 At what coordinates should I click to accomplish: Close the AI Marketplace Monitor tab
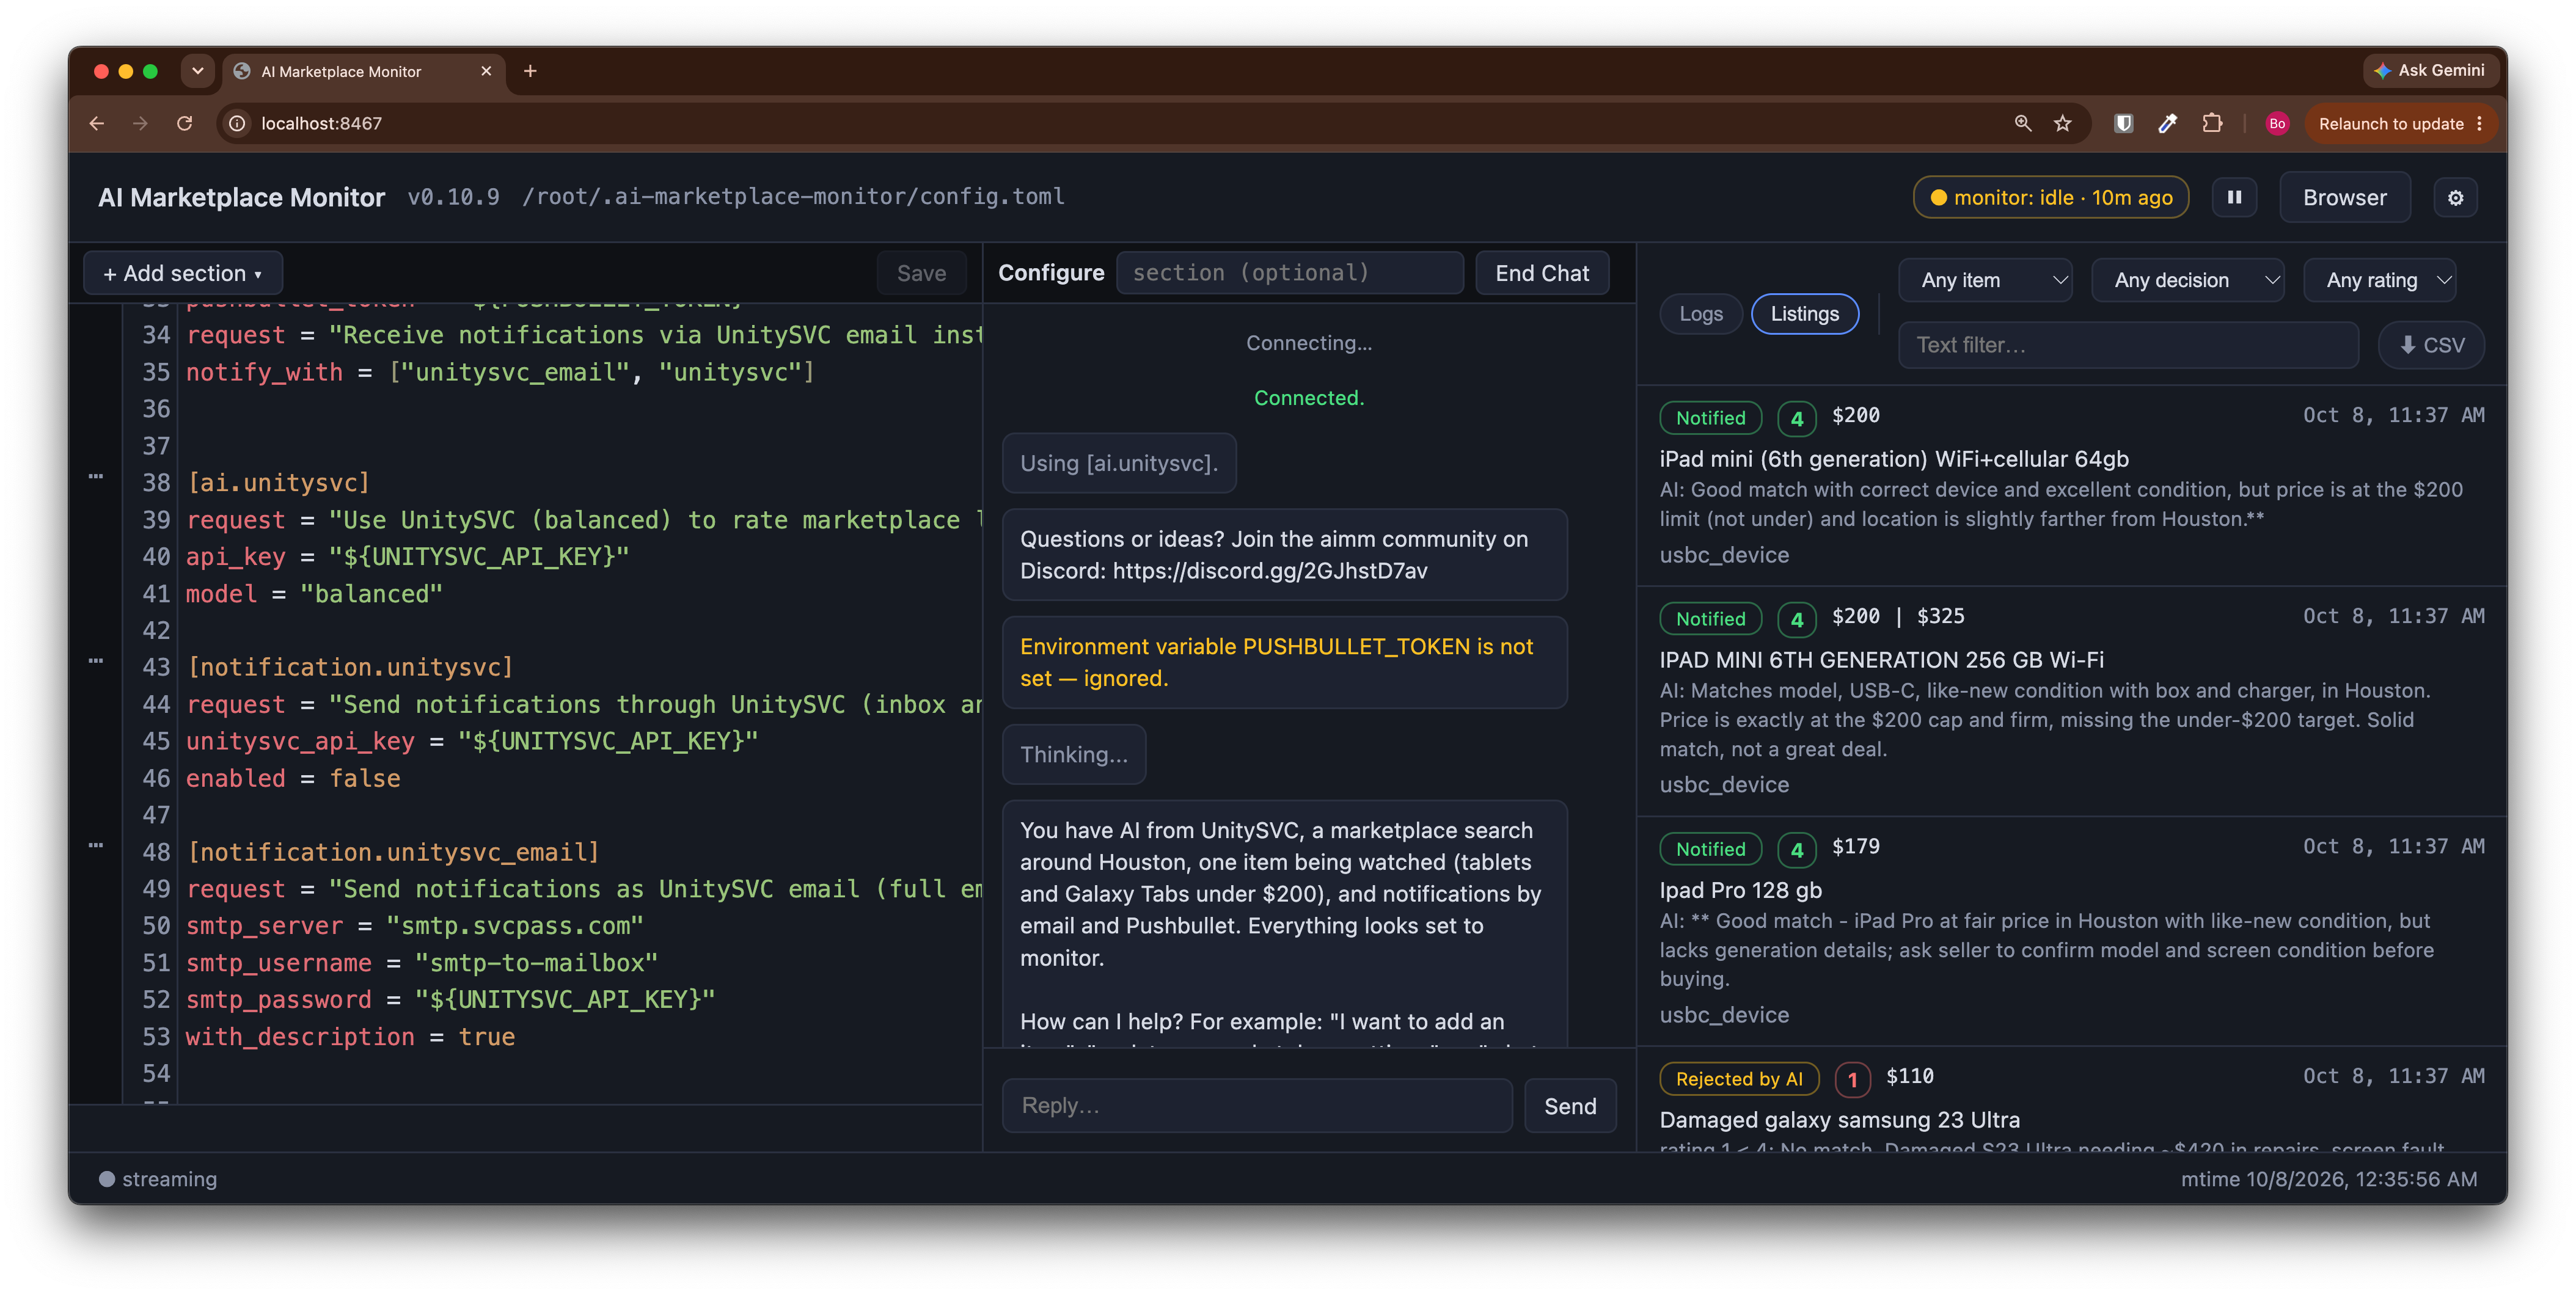pyautogui.click(x=486, y=71)
